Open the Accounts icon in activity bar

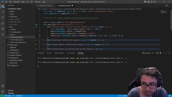tap(3, 86)
